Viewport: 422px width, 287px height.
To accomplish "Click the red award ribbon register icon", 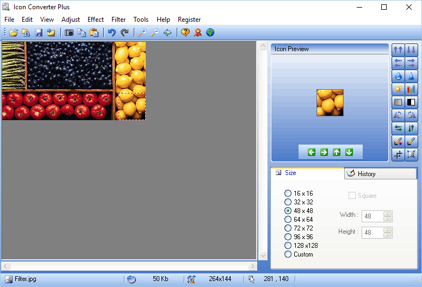I will (x=198, y=33).
